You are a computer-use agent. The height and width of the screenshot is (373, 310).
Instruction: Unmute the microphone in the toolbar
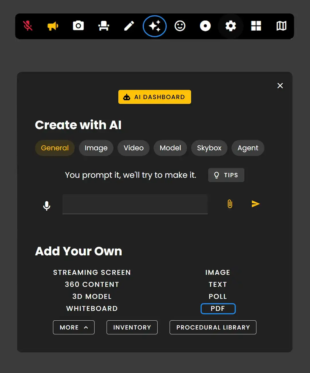coord(28,26)
